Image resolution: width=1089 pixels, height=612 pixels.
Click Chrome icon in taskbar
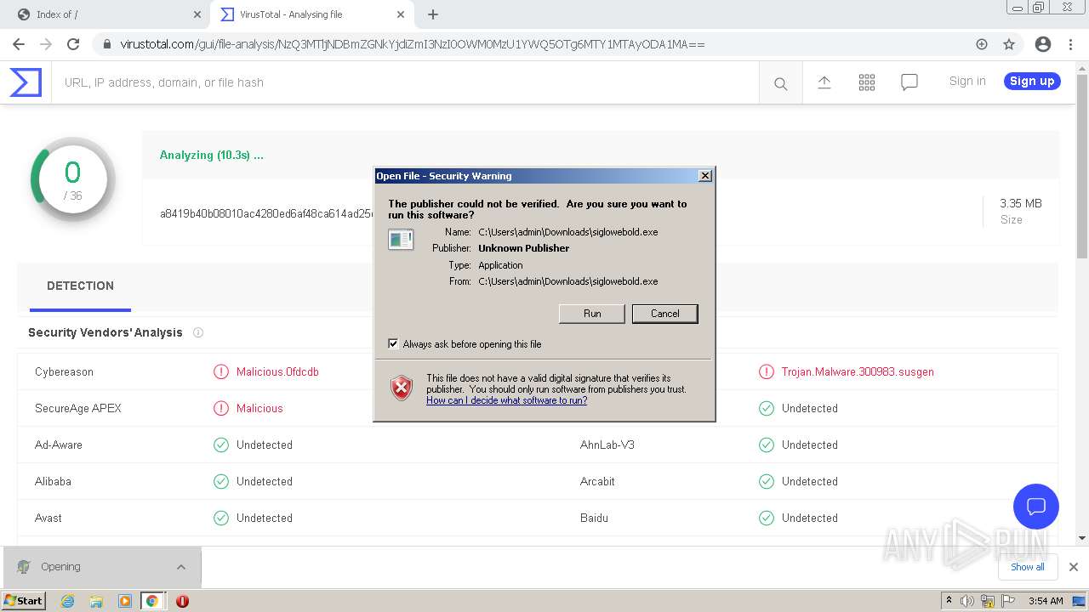[x=151, y=601]
